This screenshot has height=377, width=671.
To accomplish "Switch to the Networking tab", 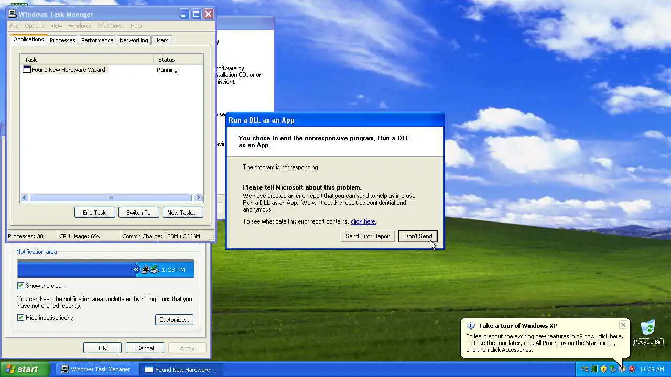I will coord(134,40).
